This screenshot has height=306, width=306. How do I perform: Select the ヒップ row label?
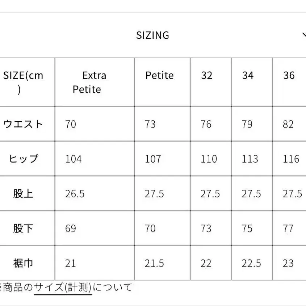tap(23, 159)
